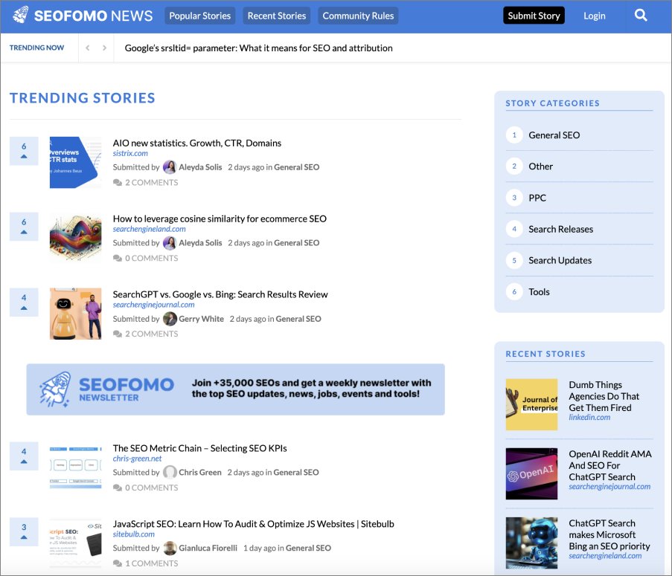Open the Popular Stories tab

click(199, 16)
